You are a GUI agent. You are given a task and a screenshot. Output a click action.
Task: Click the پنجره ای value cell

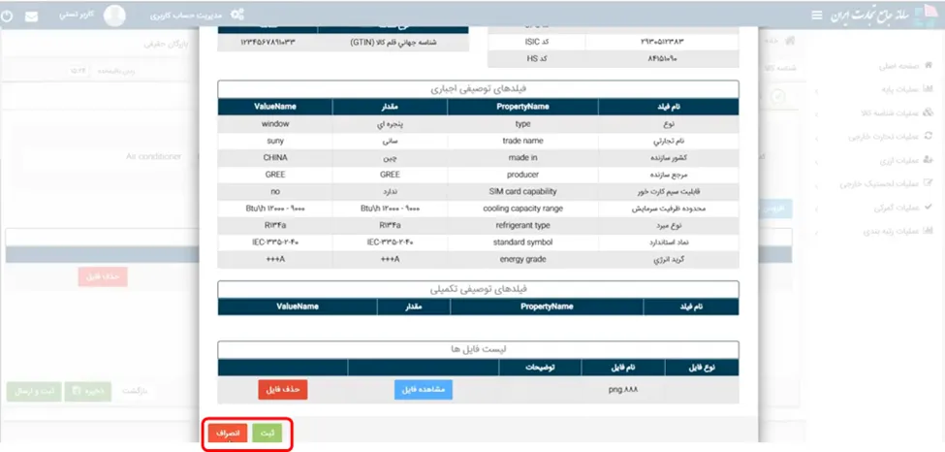coord(390,124)
